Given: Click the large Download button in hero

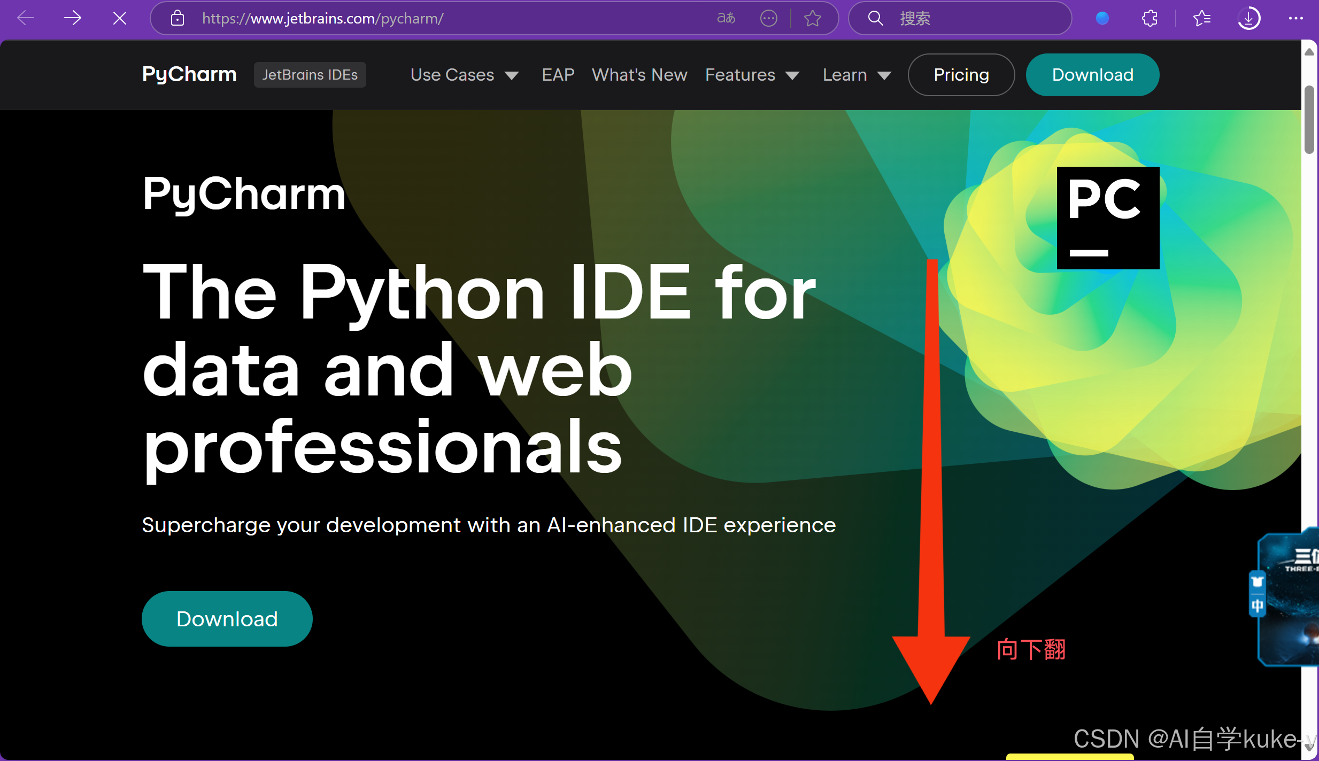Looking at the screenshot, I should coord(227,618).
